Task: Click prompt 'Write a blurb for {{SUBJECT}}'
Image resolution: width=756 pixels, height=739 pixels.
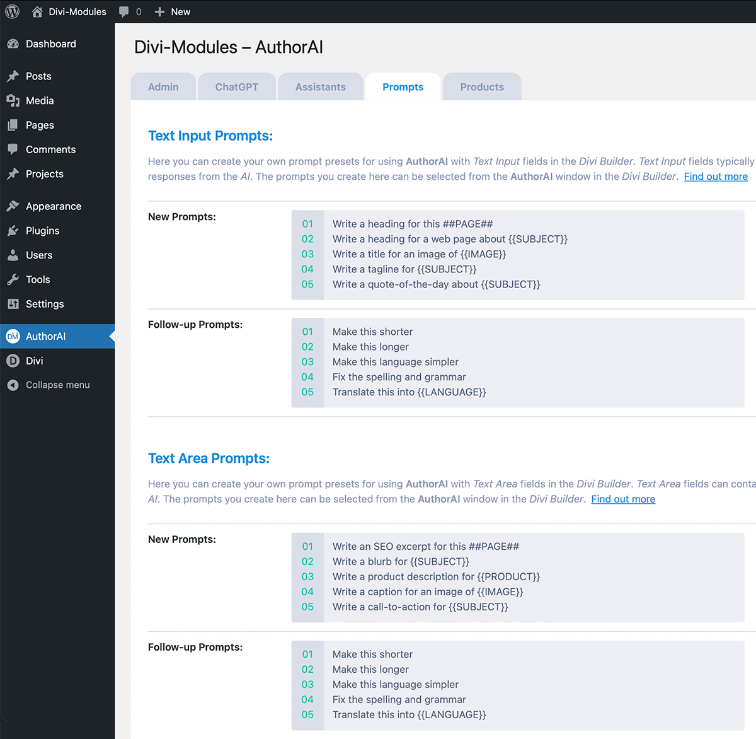Action: coord(401,562)
